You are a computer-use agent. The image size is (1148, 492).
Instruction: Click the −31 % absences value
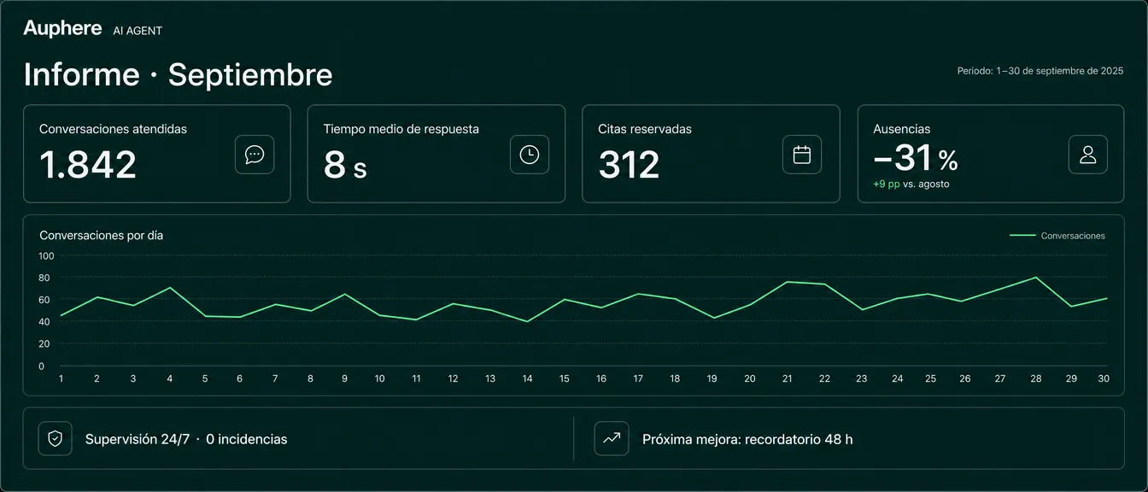click(916, 159)
